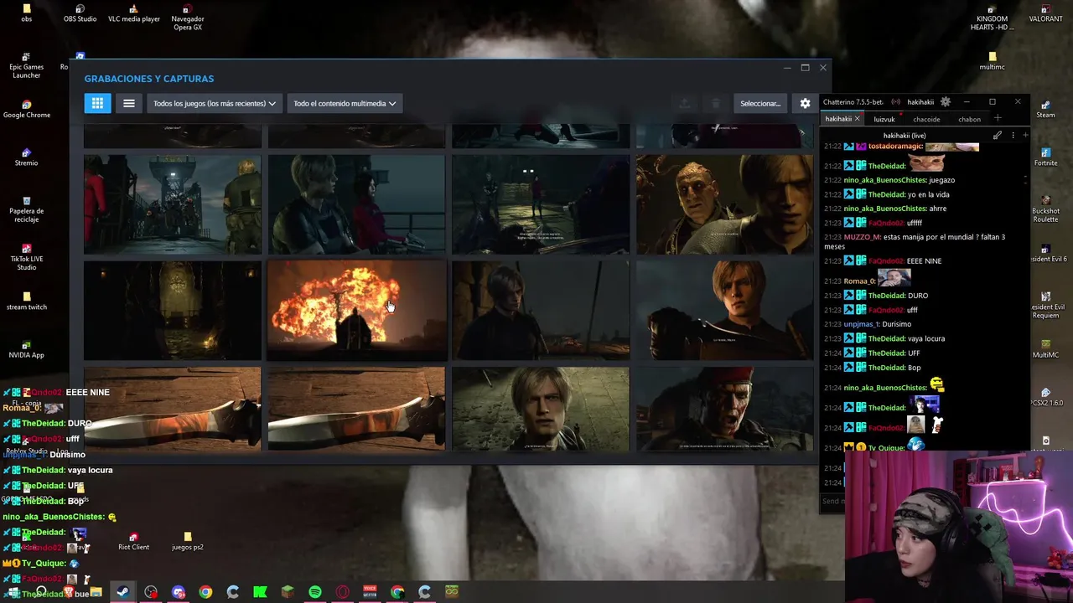
Task: Open multimc desktop folder
Action: tap(993, 62)
